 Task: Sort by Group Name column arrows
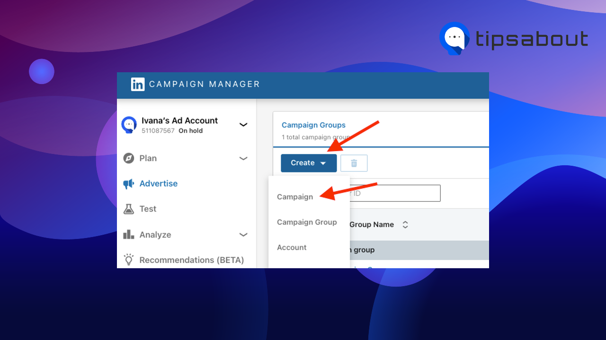405,225
